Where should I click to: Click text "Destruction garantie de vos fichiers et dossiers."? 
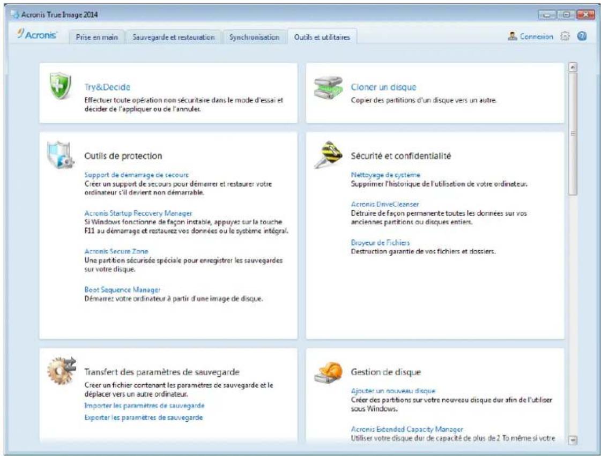coord(423,251)
